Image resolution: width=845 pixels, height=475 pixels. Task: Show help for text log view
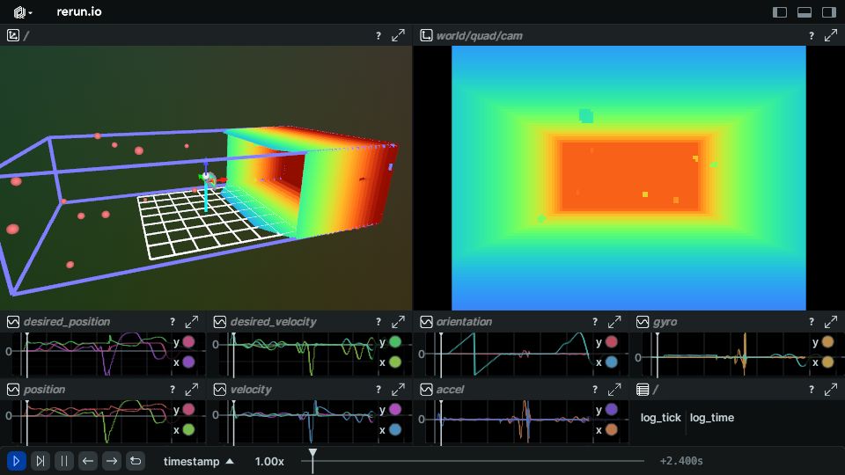[811, 390]
